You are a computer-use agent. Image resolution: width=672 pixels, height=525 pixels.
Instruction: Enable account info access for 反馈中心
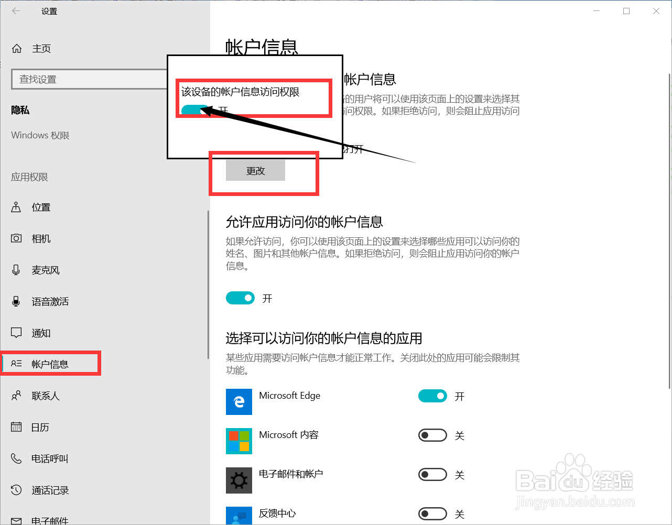(432, 513)
